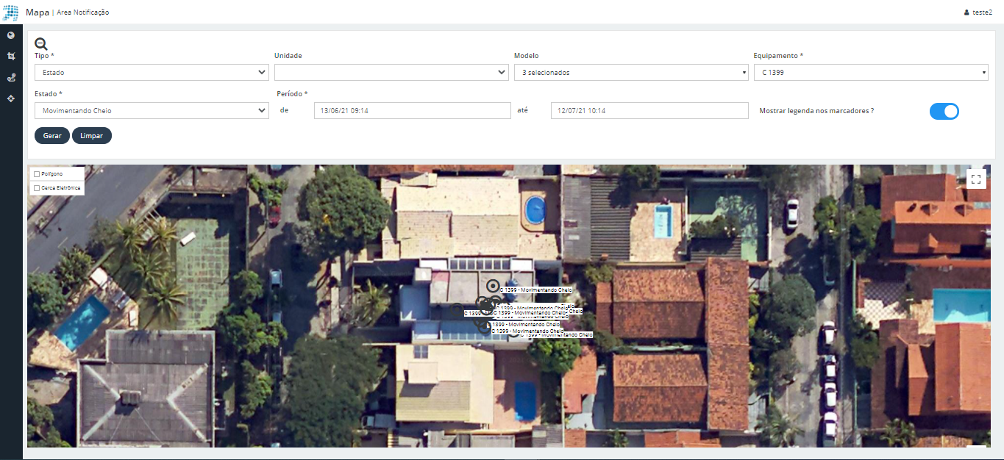The height and width of the screenshot is (460, 1004).
Task: Click the end date field 12/07/21 10:14
Action: pos(649,110)
